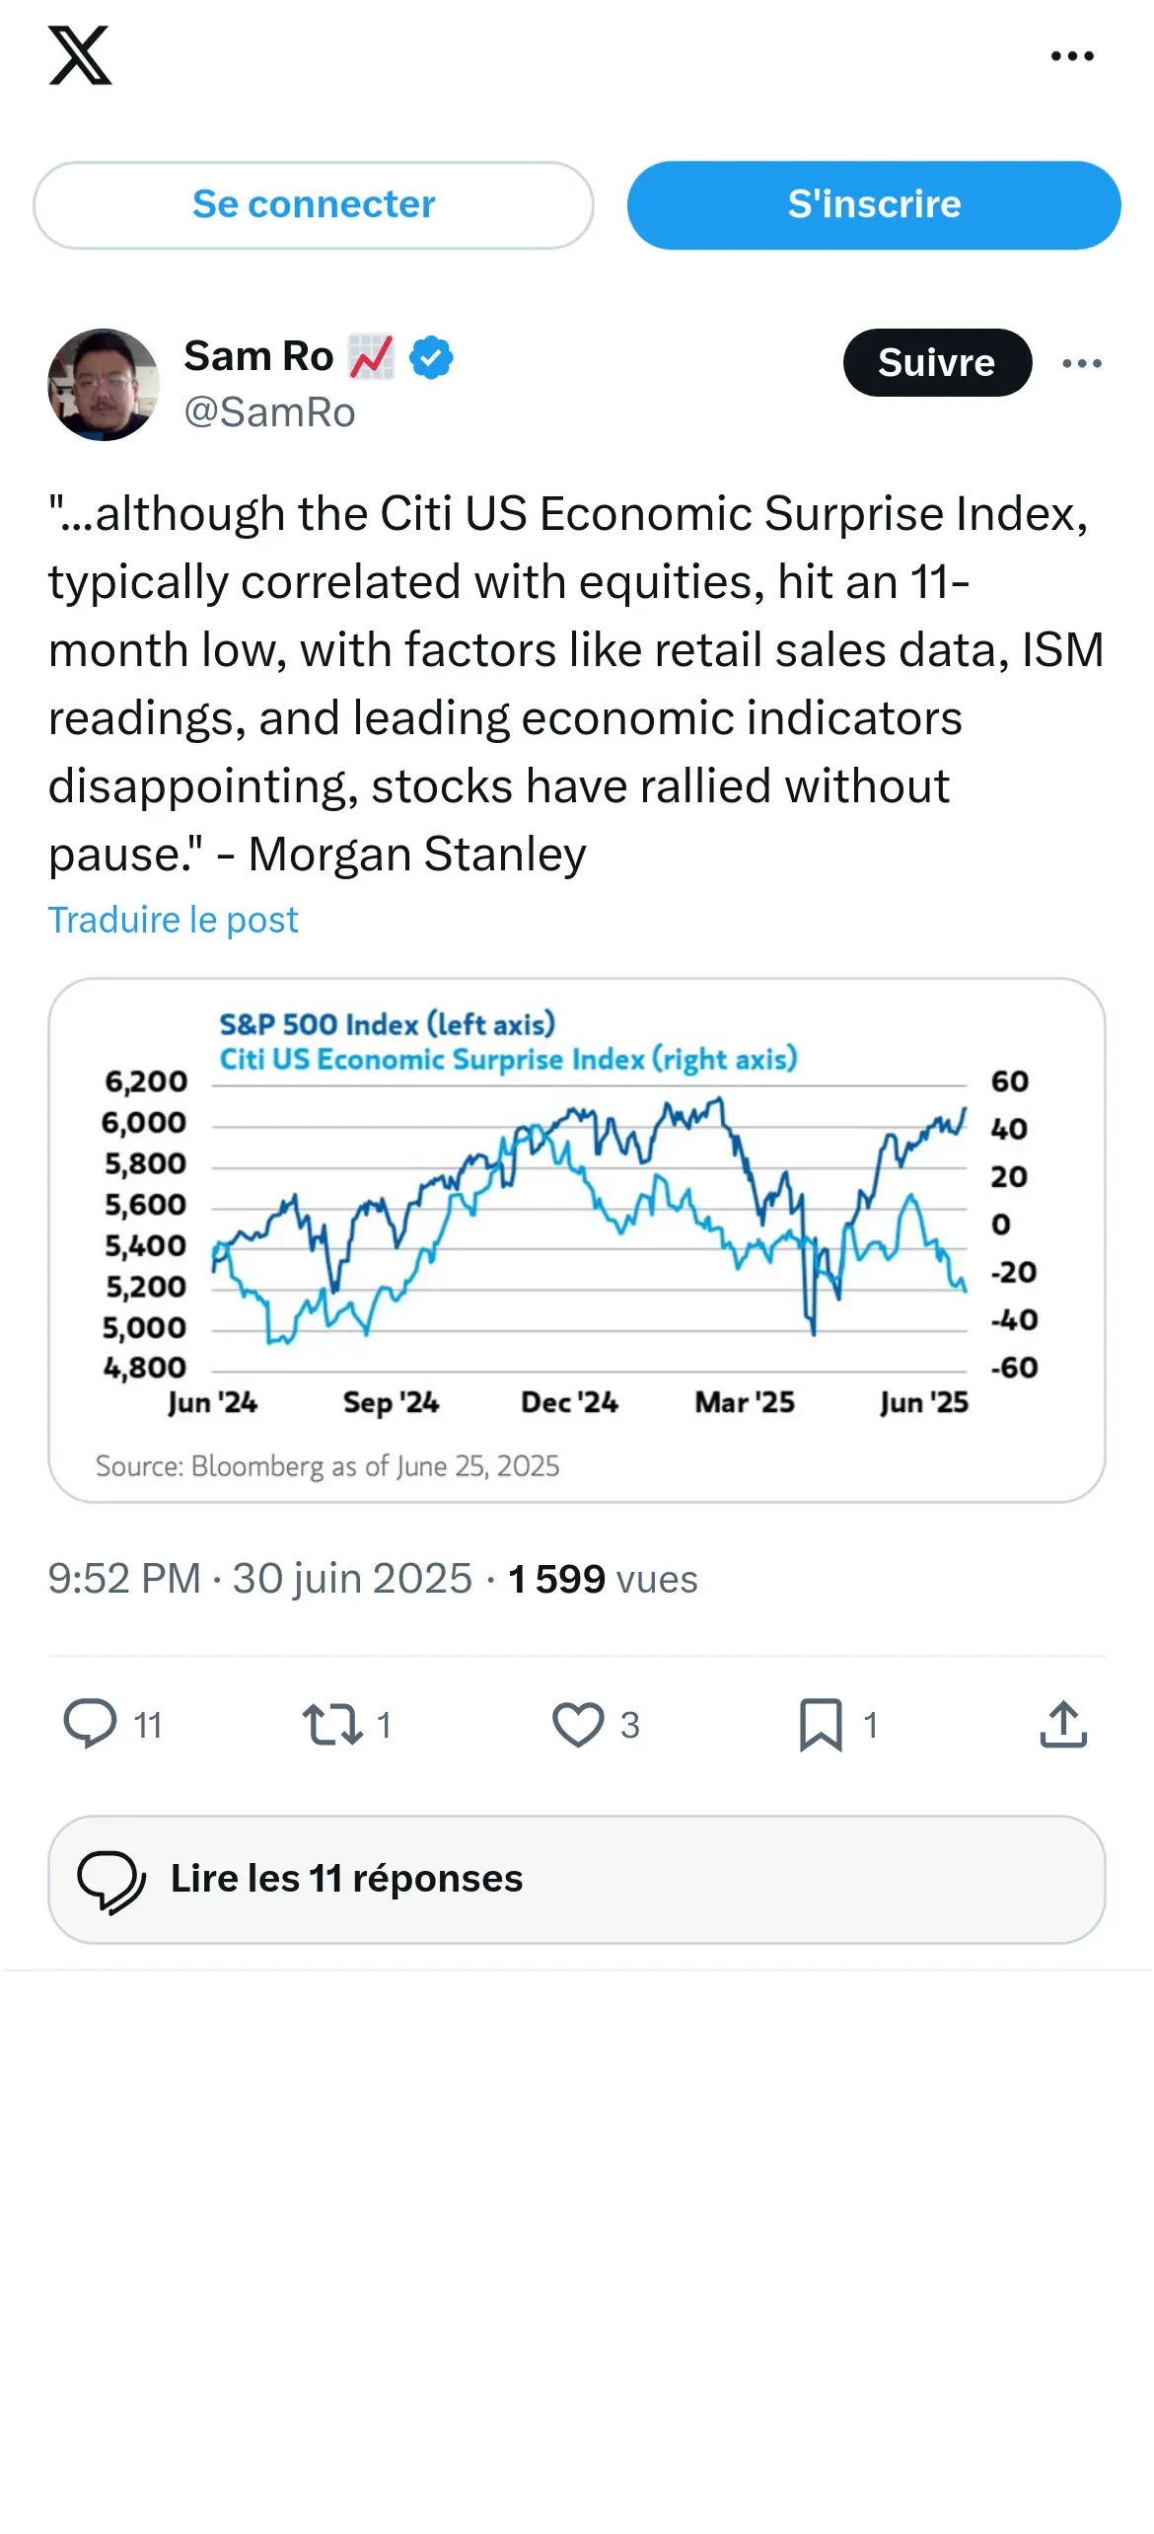
Task: Click the share upload icon
Action: (x=1063, y=1724)
